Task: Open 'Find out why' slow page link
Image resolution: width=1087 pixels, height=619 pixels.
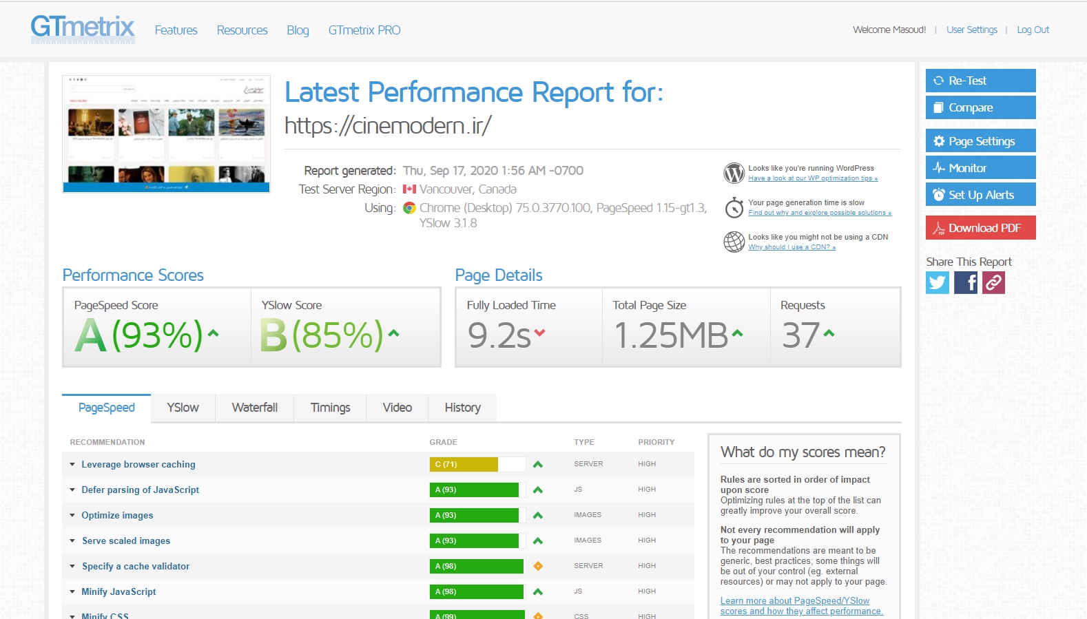Action: tap(820, 213)
